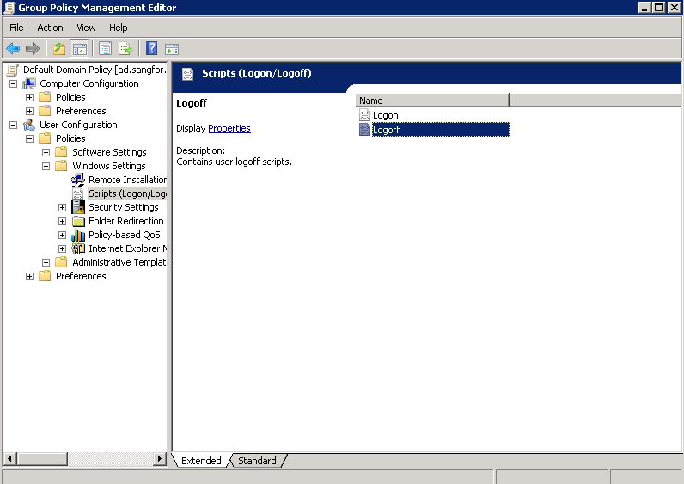Click the Up one level folder icon
The height and width of the screenshot is (484, 684).
(x=58, y=48)
